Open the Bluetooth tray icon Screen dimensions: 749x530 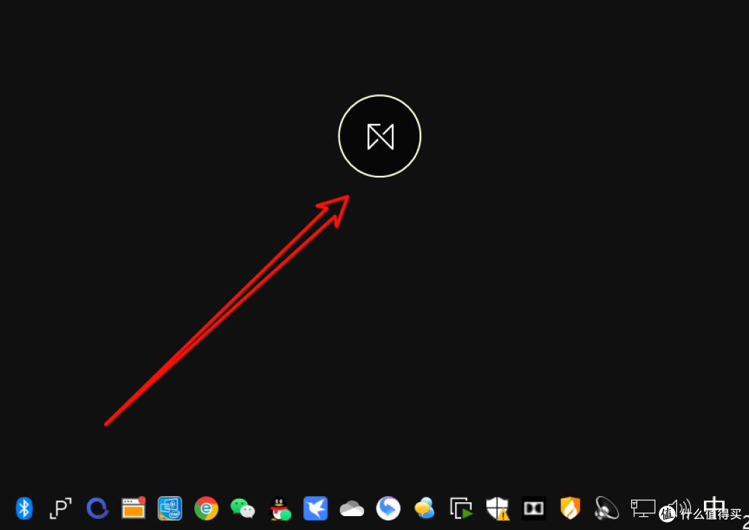(x=24, y=508)
